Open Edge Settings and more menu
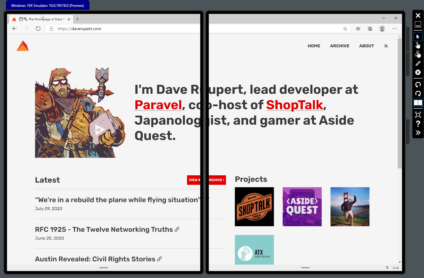Viewport: 424px width, 278px height. (x=394, y=29)
